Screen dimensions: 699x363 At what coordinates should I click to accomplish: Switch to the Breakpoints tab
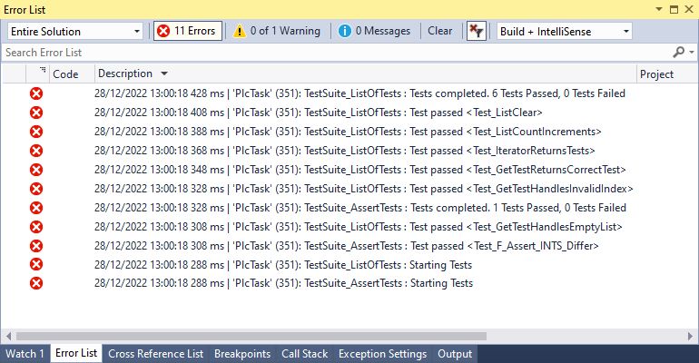[x=242, y=354]
